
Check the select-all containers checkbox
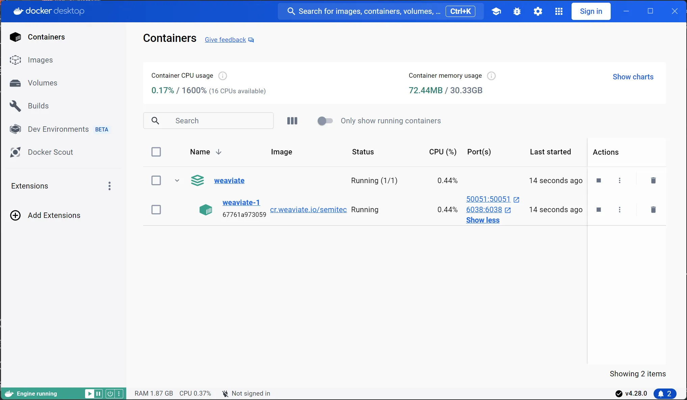(x=156, y=152)
